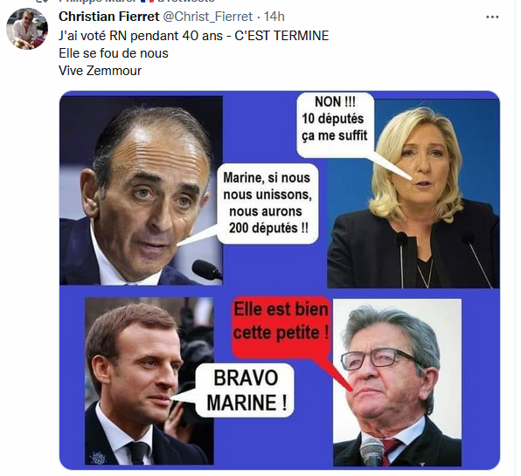Open the tweet via the 14h timestamp
The height and width of the screenshot is (476, 521).
coord(274,17)
